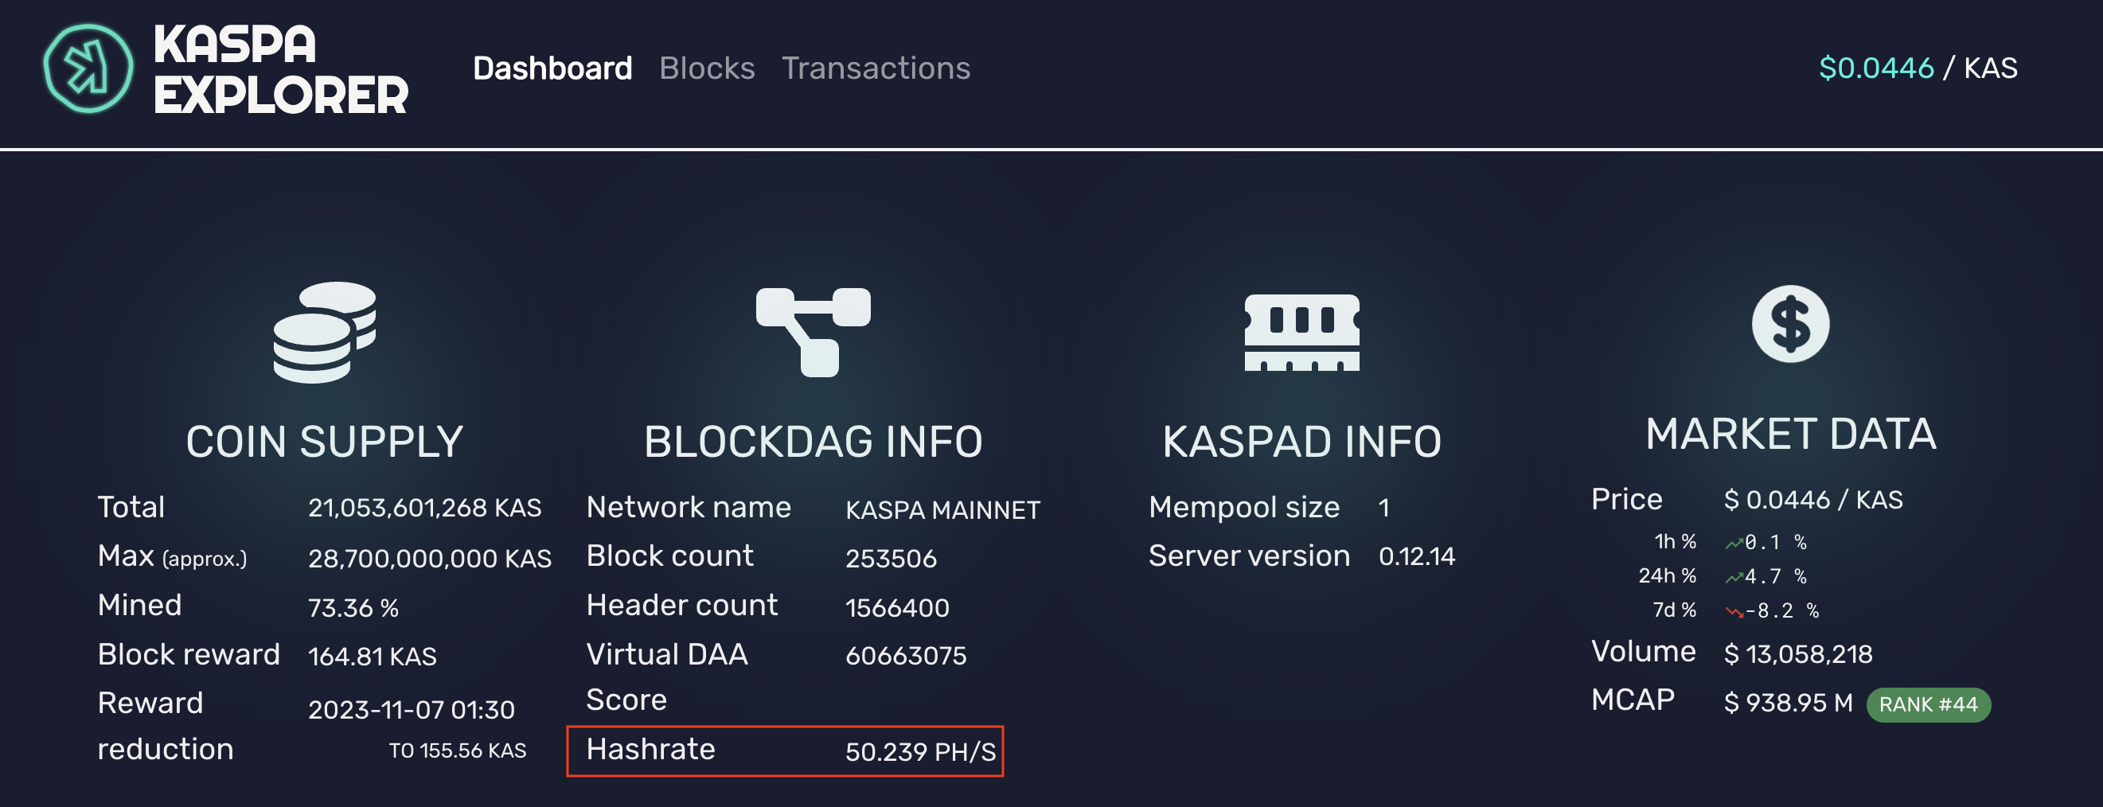Click the Kaspad memory chip icon
Viewport: 2103px width, 807px height.
coord(1301,332)
